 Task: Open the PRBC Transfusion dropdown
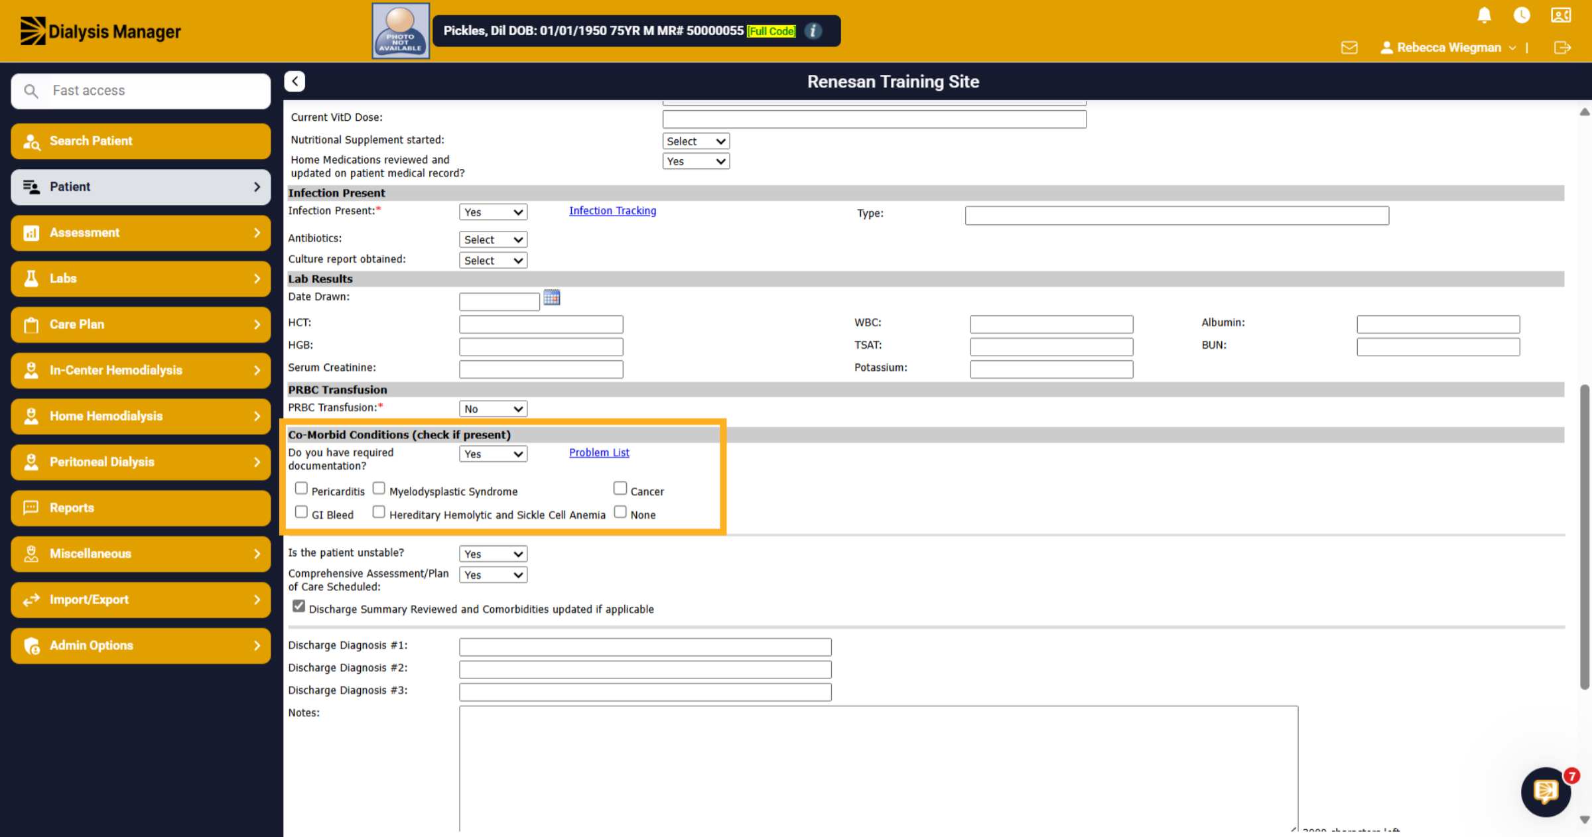tap(493, 409)
